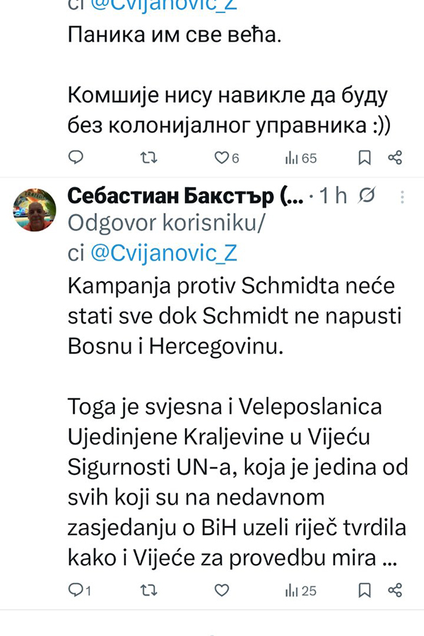Viewport: 424px width, 636px height.
Task: Bookmark the Schmidt campaign tweet
Action: pyautogui.click(x=365, y=590)
